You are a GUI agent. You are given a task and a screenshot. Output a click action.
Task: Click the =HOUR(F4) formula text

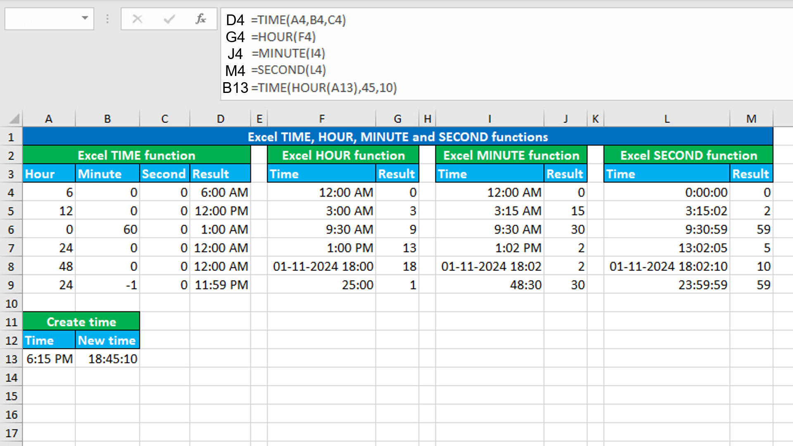tap(283, 37)
